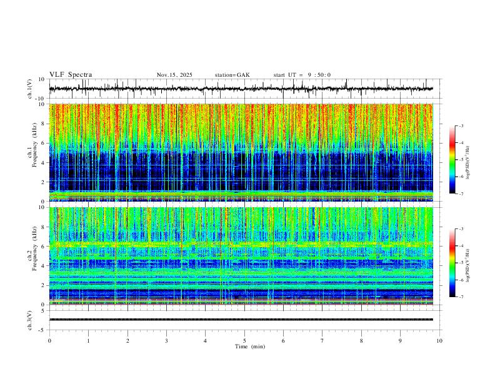This screenshot has width=495, height=382.
Task: Click the "8" kHz tick on ch.1 frequency axis
Action: click(x=44, y=124)
